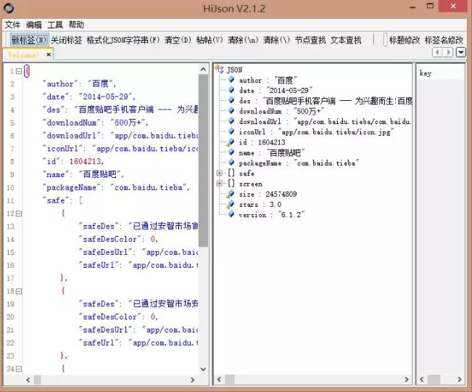Open the 文件 menu

12,25
